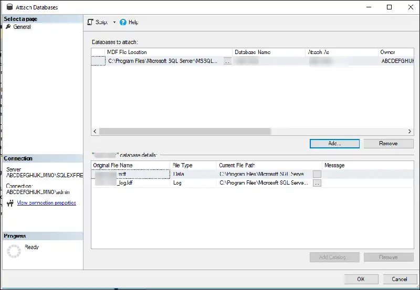The image size is (420, 290).
Task: Click the horizontal scrollbar right arrow
Action: coord(409,131)
